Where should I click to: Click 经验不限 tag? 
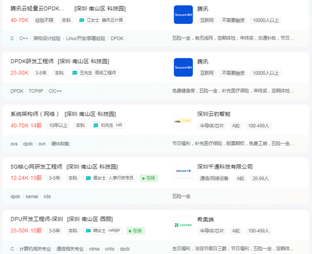point(44,20)
